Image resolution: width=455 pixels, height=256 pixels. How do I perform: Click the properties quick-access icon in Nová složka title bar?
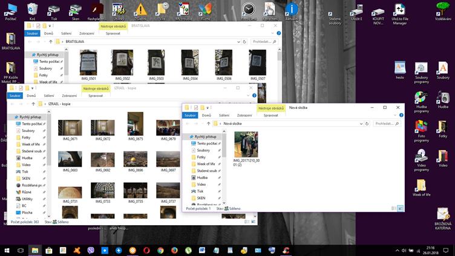click(x=196, y=108)
